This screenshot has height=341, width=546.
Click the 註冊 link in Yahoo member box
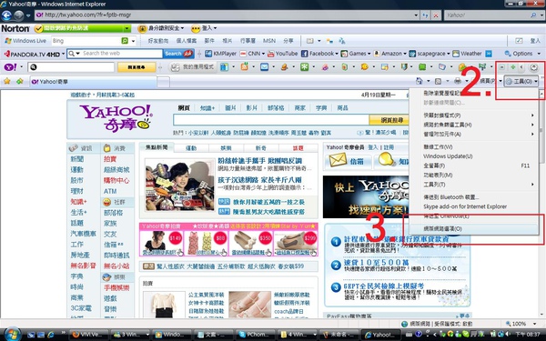389,147
